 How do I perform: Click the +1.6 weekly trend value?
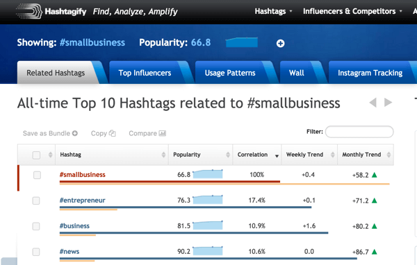click(309, 225)
